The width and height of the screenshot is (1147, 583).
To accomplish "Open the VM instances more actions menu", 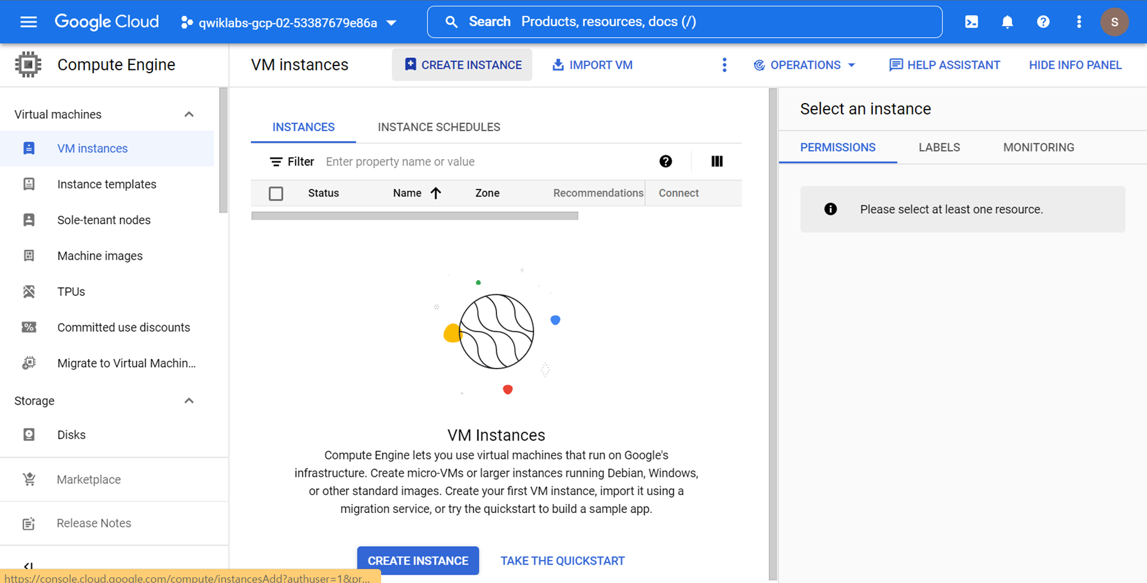I will pos(725,65).
